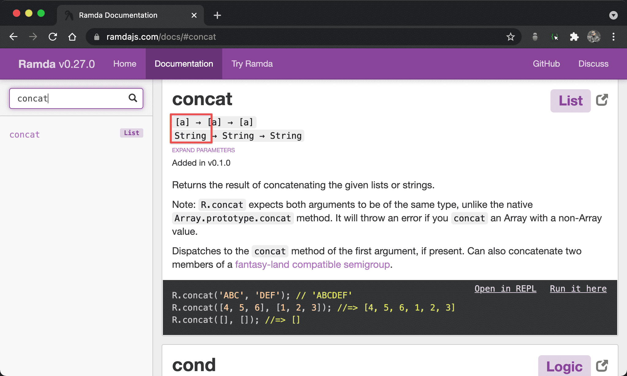The image size is (627, 376).
Task: Reload the Ramda docs page
Action: click(x=53, y=37)
